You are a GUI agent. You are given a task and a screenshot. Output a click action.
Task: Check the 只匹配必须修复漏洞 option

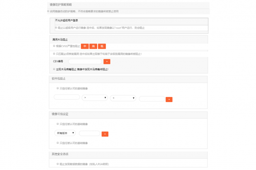pyautogui.click(x=54, y=54)
